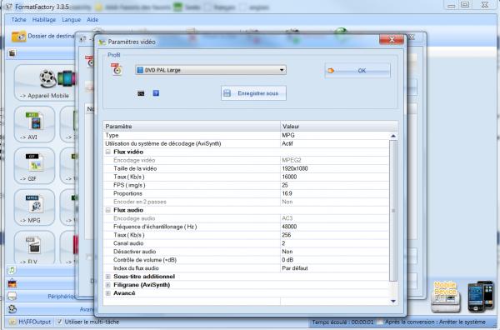
Task: Click the Paramètres vidéo title bar icon
Action: pos(102,42)
